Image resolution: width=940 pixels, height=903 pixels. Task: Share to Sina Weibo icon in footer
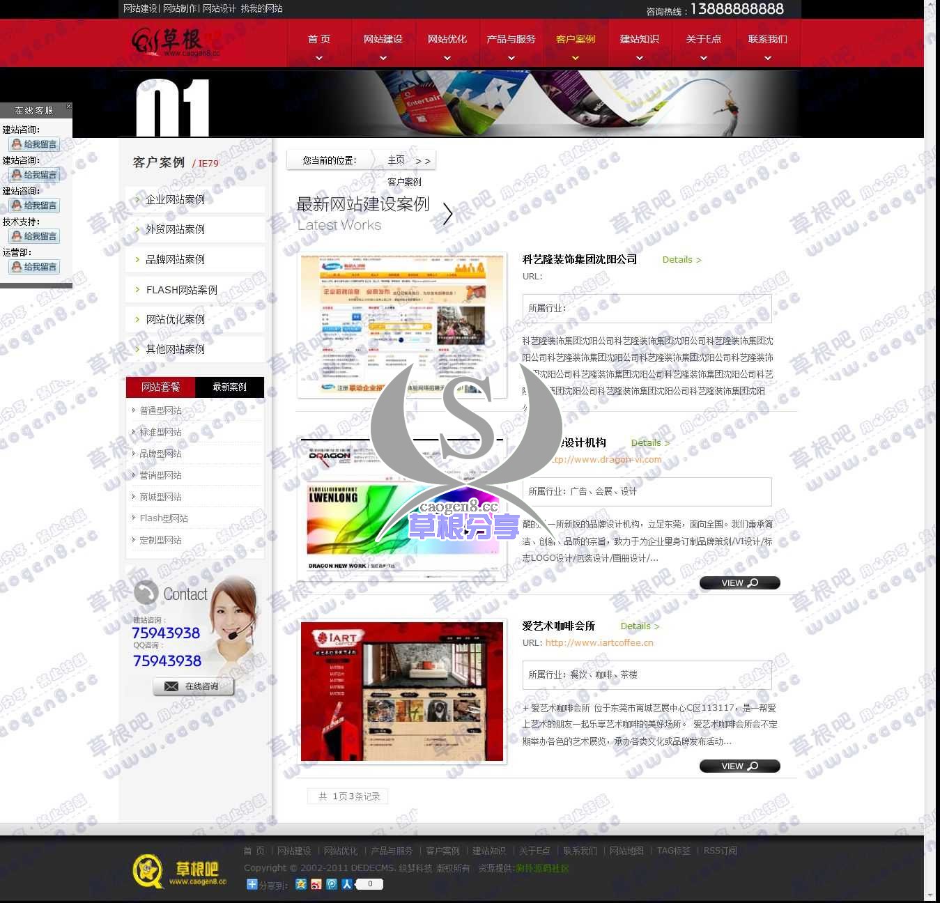(x=316, y=884)
